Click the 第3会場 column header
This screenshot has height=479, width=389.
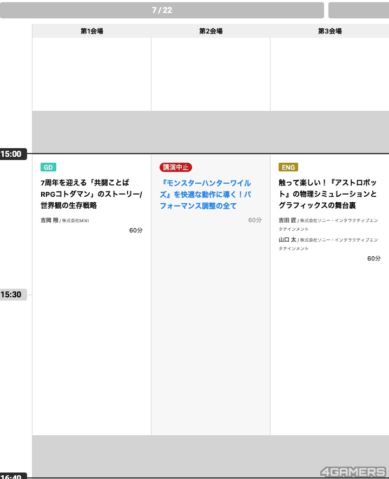tap(329, 31)
